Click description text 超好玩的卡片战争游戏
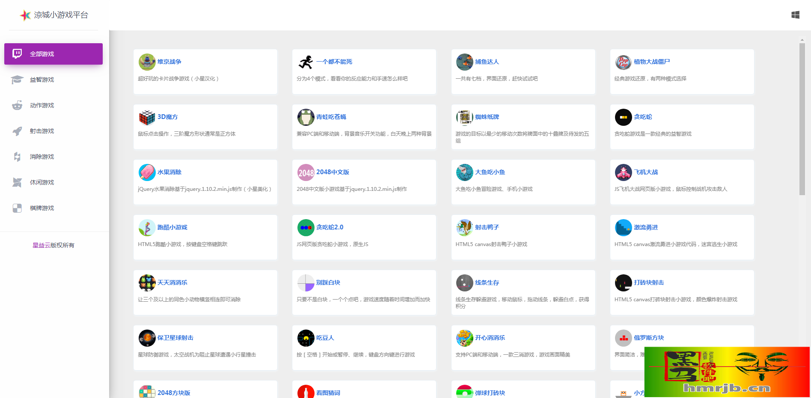The width and height of the screenshot is (811, 398). click(x=178, y=79)
